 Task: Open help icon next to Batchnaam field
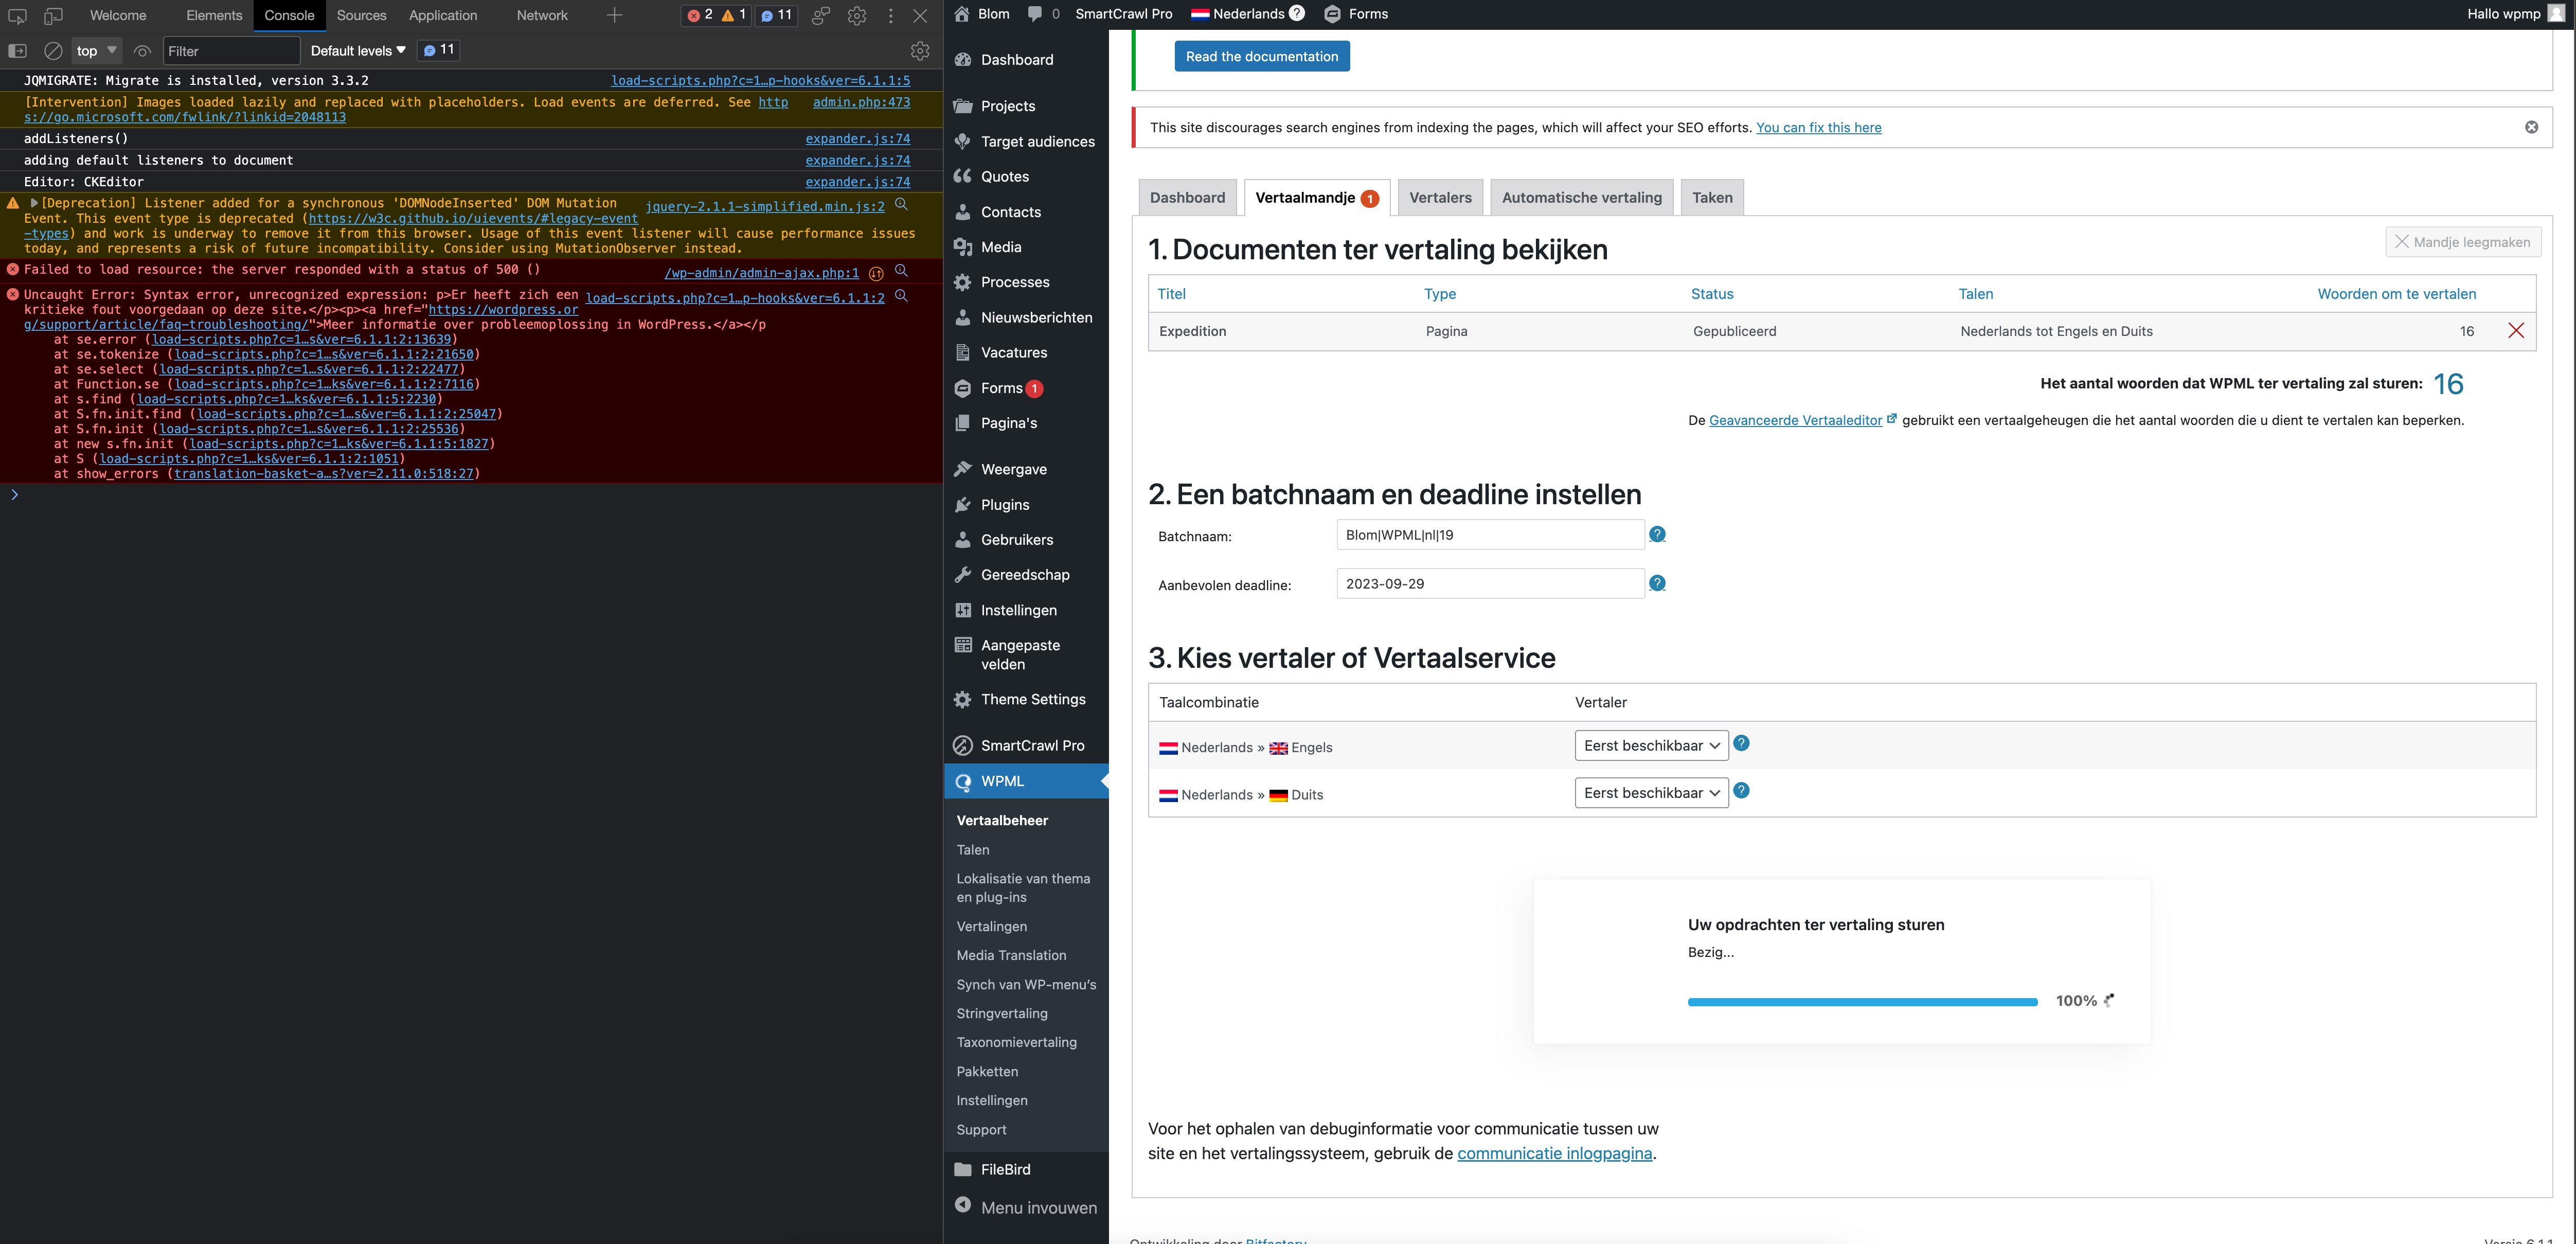(1657, 535)
